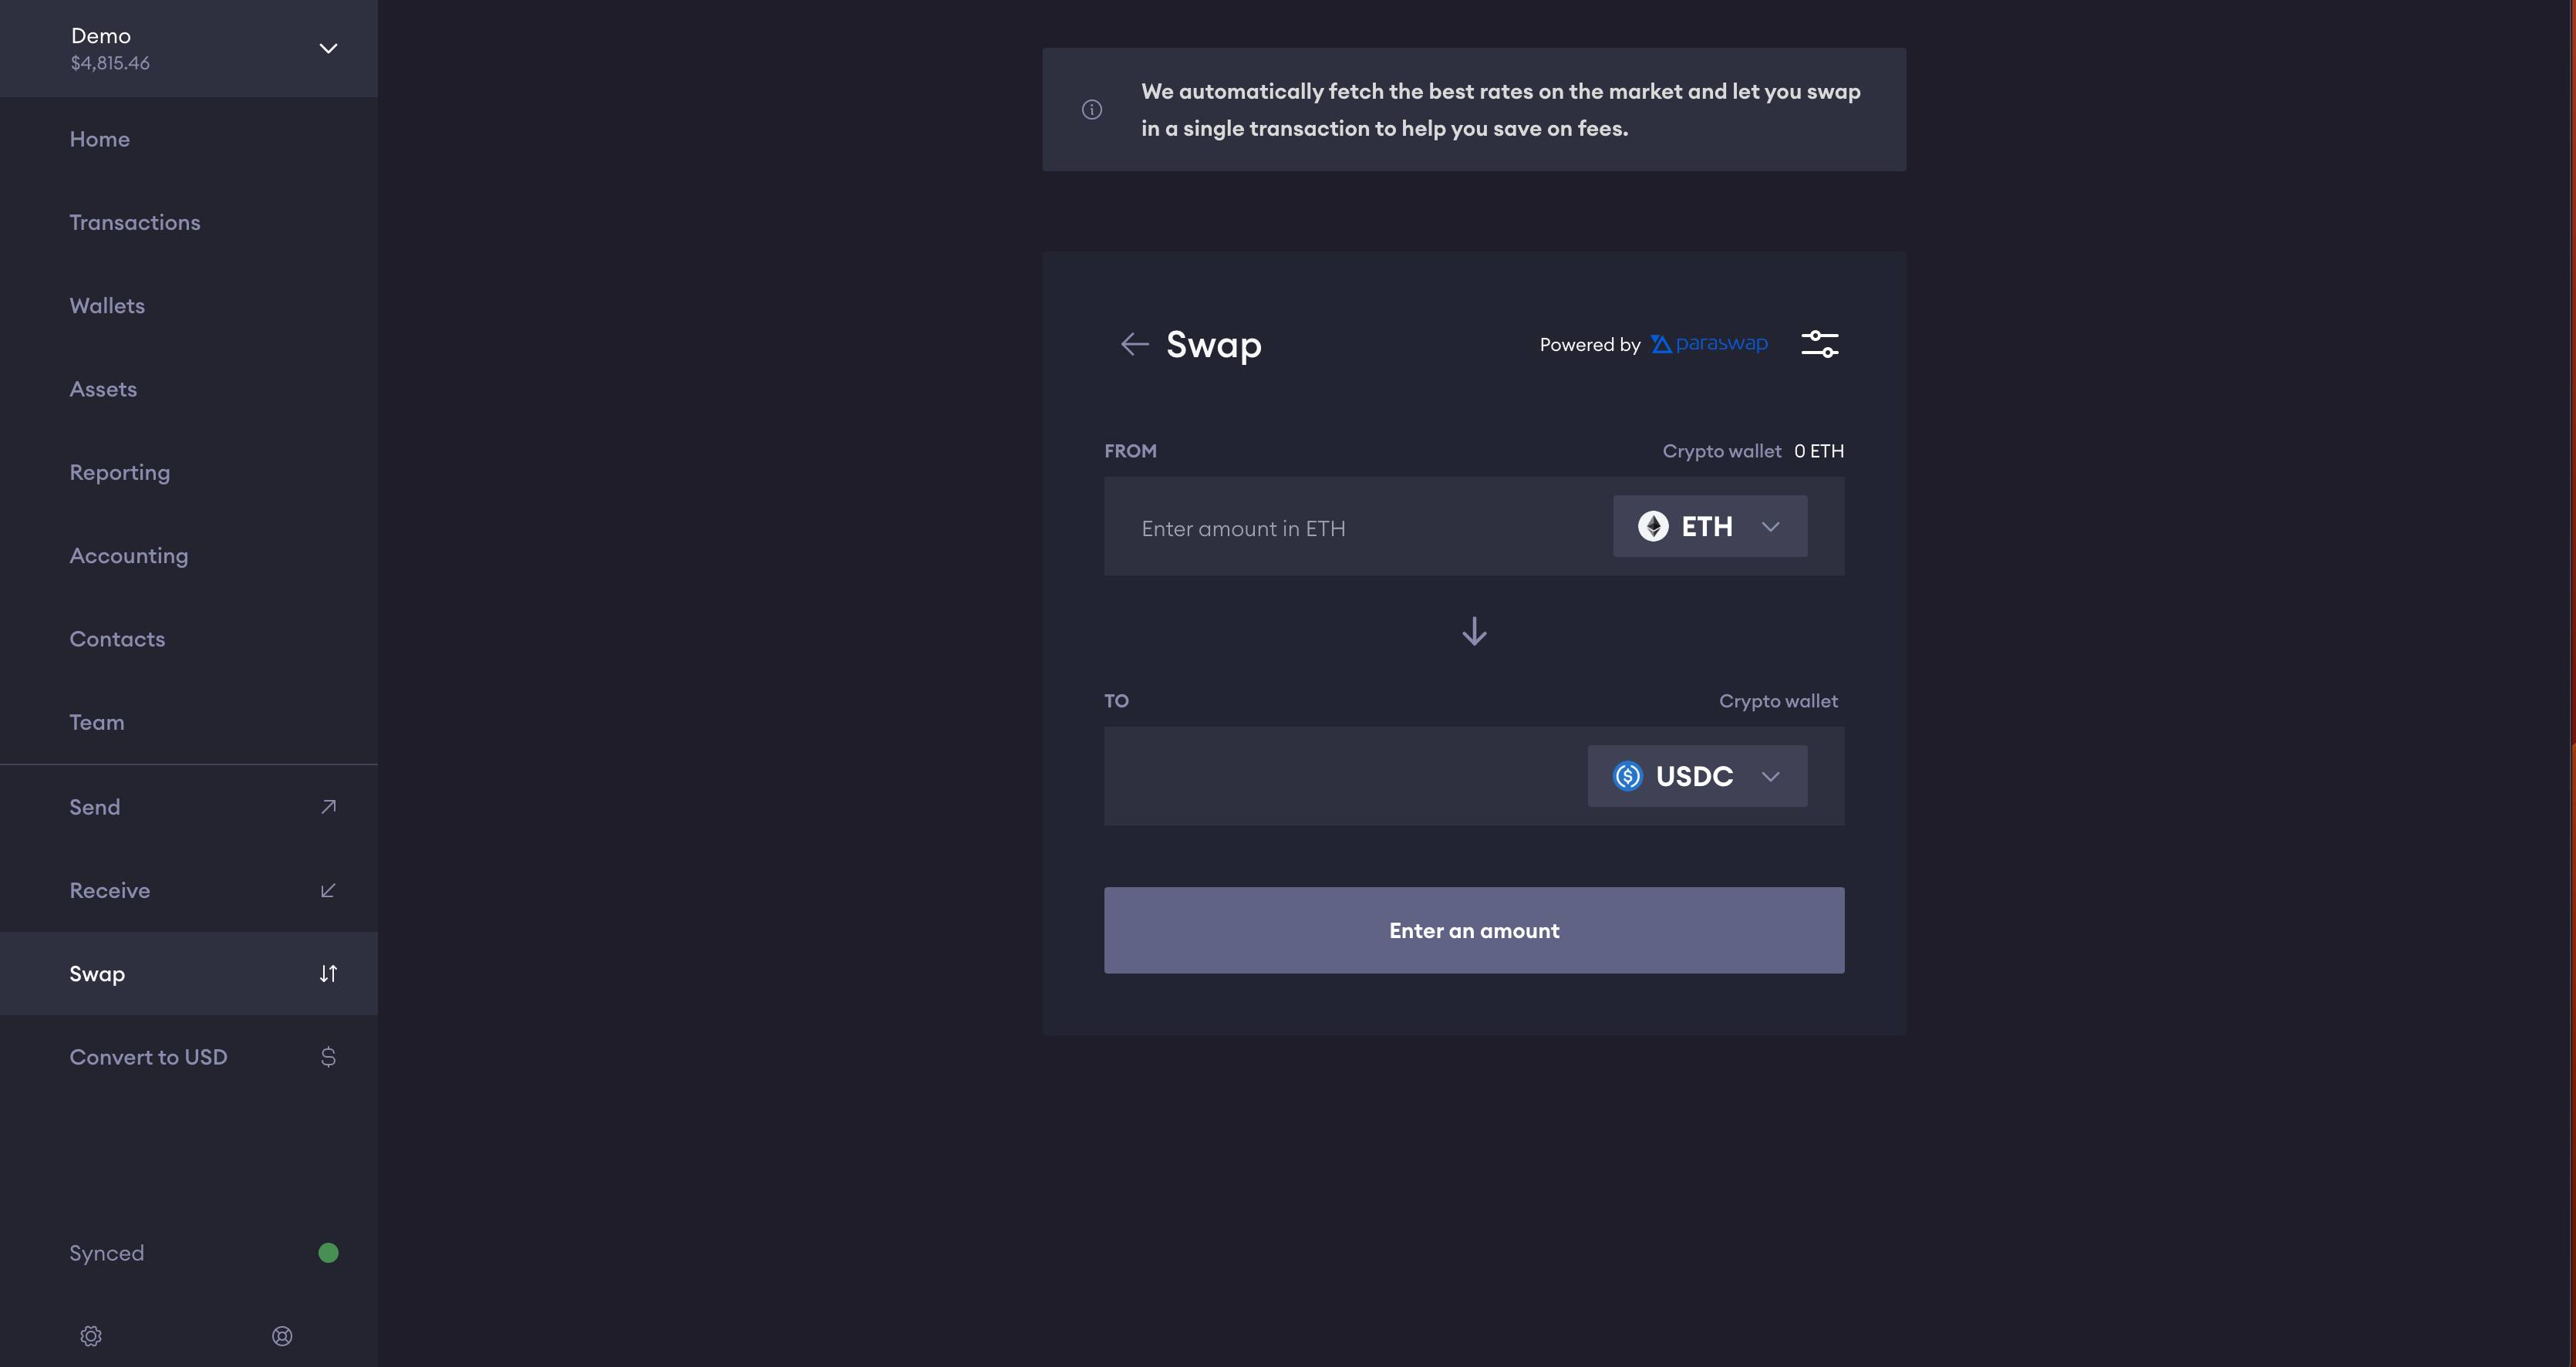Open the Accounting menu item
Screen dimensions: 2576x1367
coord(129,556)
